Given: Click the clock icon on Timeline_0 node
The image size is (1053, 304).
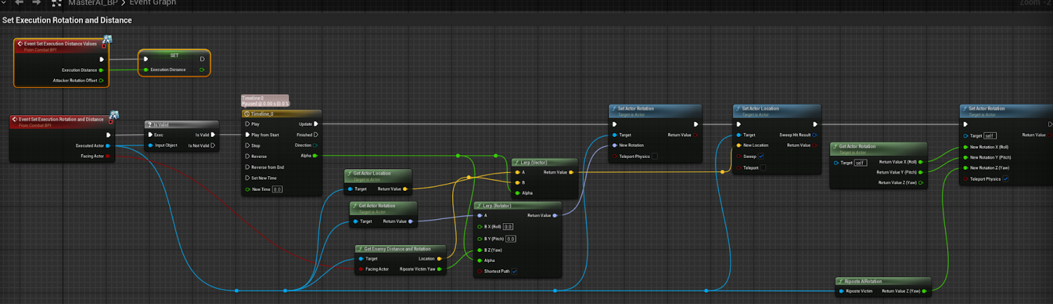Looking at the screenshot, I should [247, 114].
